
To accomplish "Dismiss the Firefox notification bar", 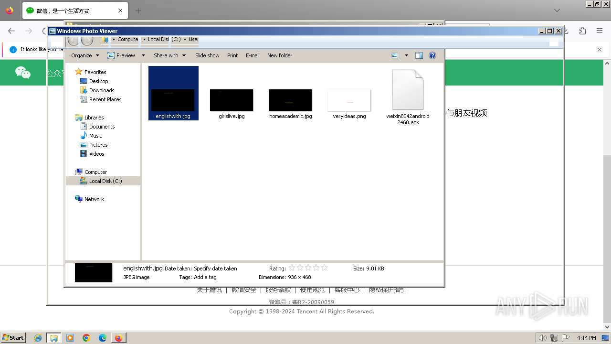I will point(600,49).
